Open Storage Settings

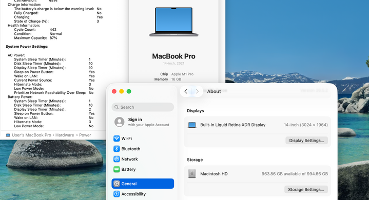(x=306, y=189)
